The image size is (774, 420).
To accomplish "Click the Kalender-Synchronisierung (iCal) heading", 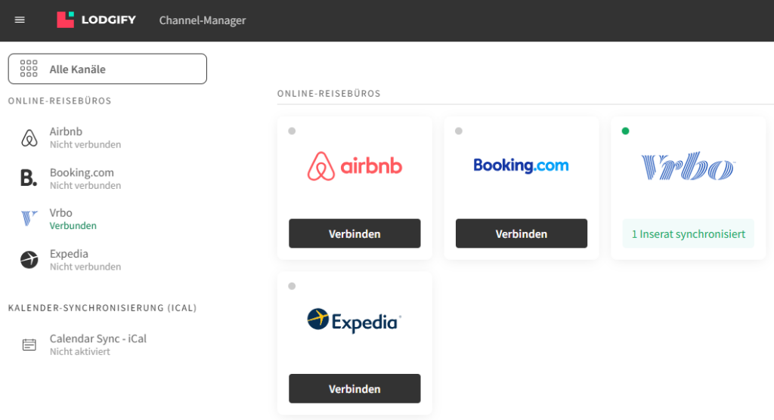I will point(103,308).
